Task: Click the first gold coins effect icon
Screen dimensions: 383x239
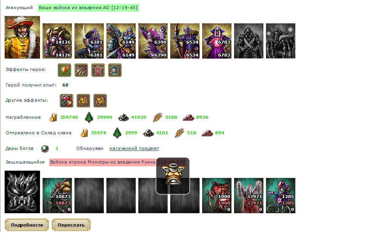Action: (x=83, y=101)
